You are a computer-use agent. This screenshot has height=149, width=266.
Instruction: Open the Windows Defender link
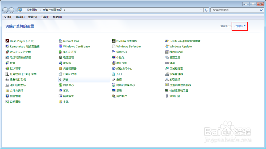(x=128, y=46)
